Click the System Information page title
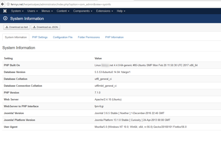The width and height of the screenshot is (221, 143). click(x=27, y=19)
